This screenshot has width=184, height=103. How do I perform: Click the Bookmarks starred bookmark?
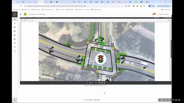coord(79,9)
